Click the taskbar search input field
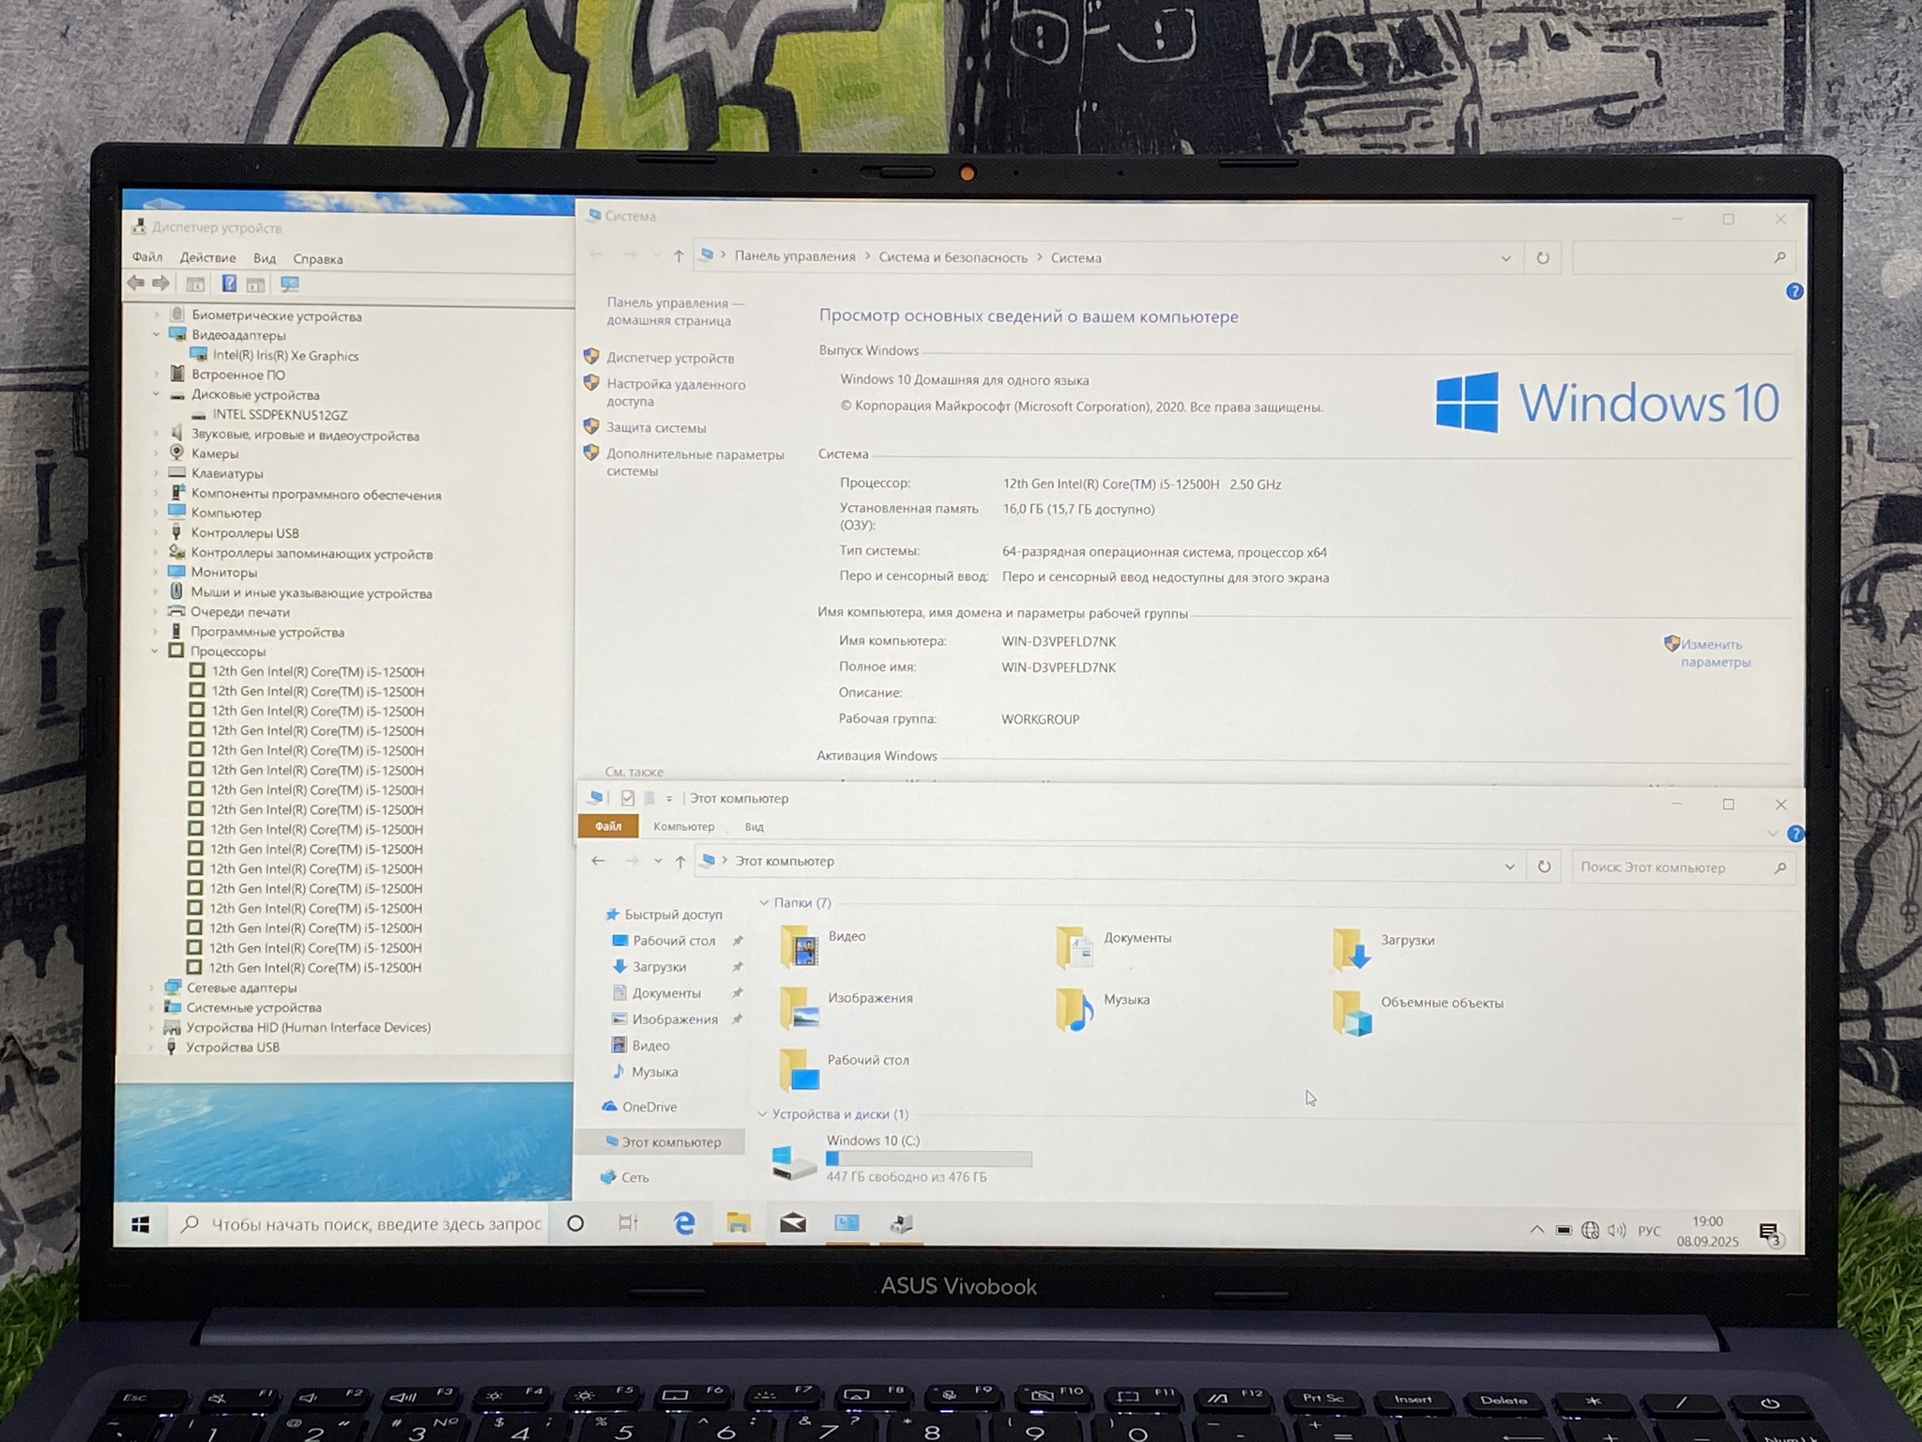 375,1224
